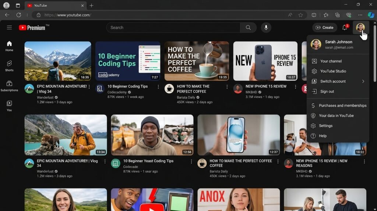Add page to favorites star icon
Image resolution: width=377 pixels, height=211 pixels.
pyautogui.click(x=300, y=15)
